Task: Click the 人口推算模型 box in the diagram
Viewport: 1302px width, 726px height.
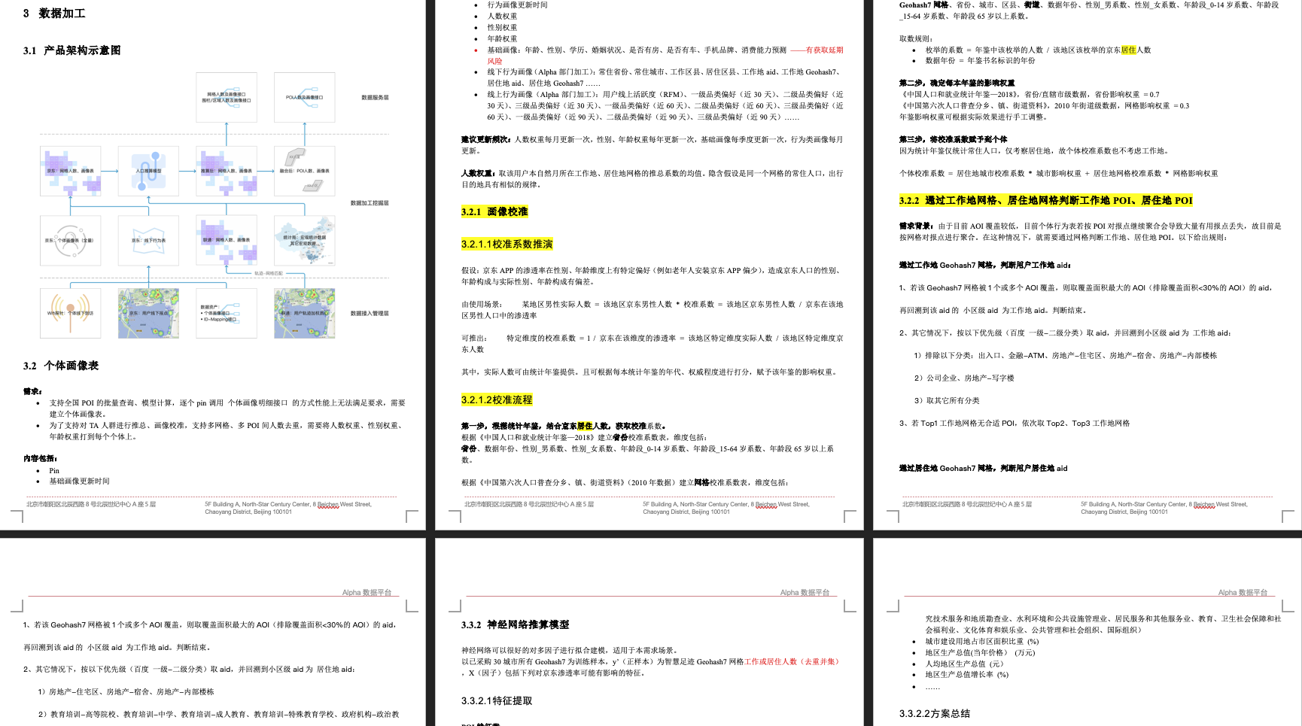Action: coord(148,171)
